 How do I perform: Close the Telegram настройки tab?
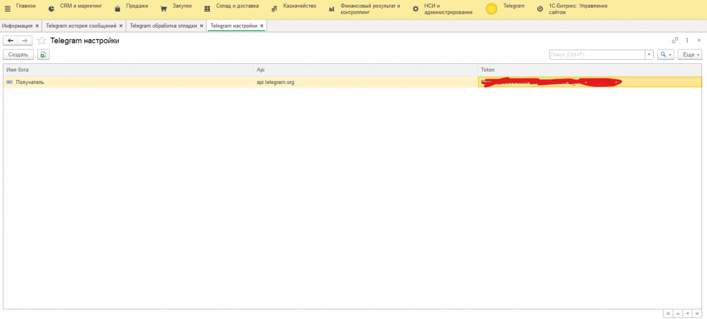click(x=262, y=25)
